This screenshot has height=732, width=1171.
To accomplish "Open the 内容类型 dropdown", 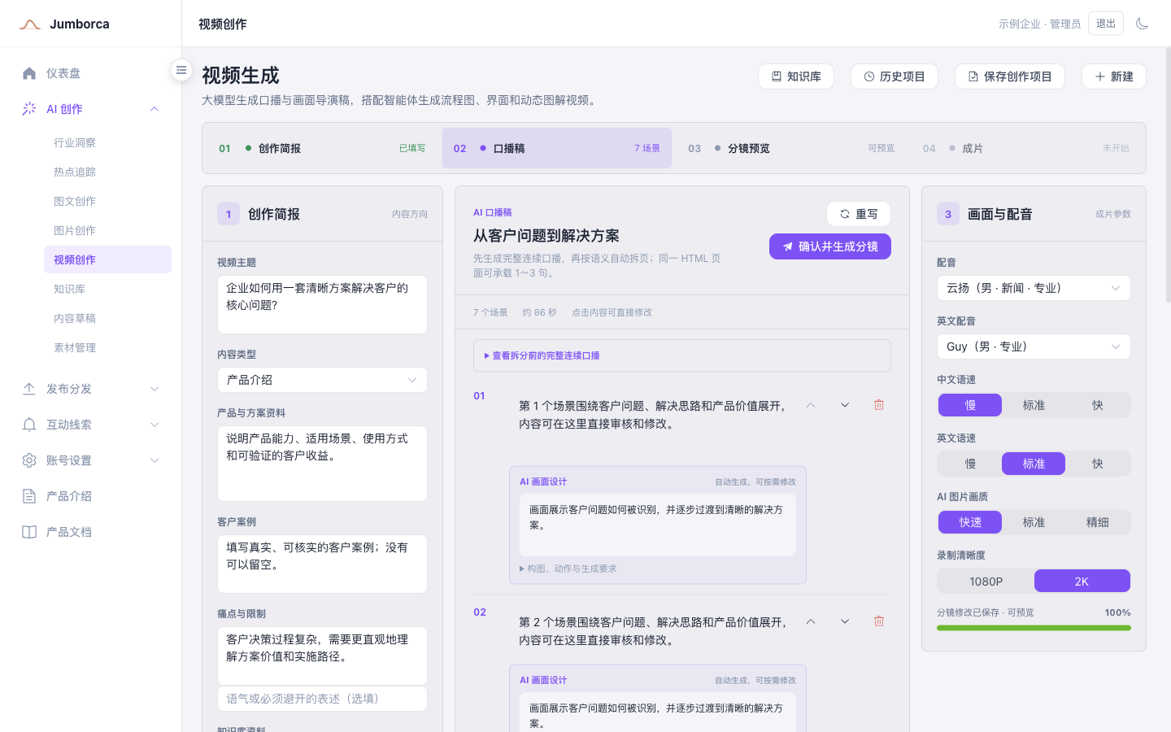I will [322, 380].
